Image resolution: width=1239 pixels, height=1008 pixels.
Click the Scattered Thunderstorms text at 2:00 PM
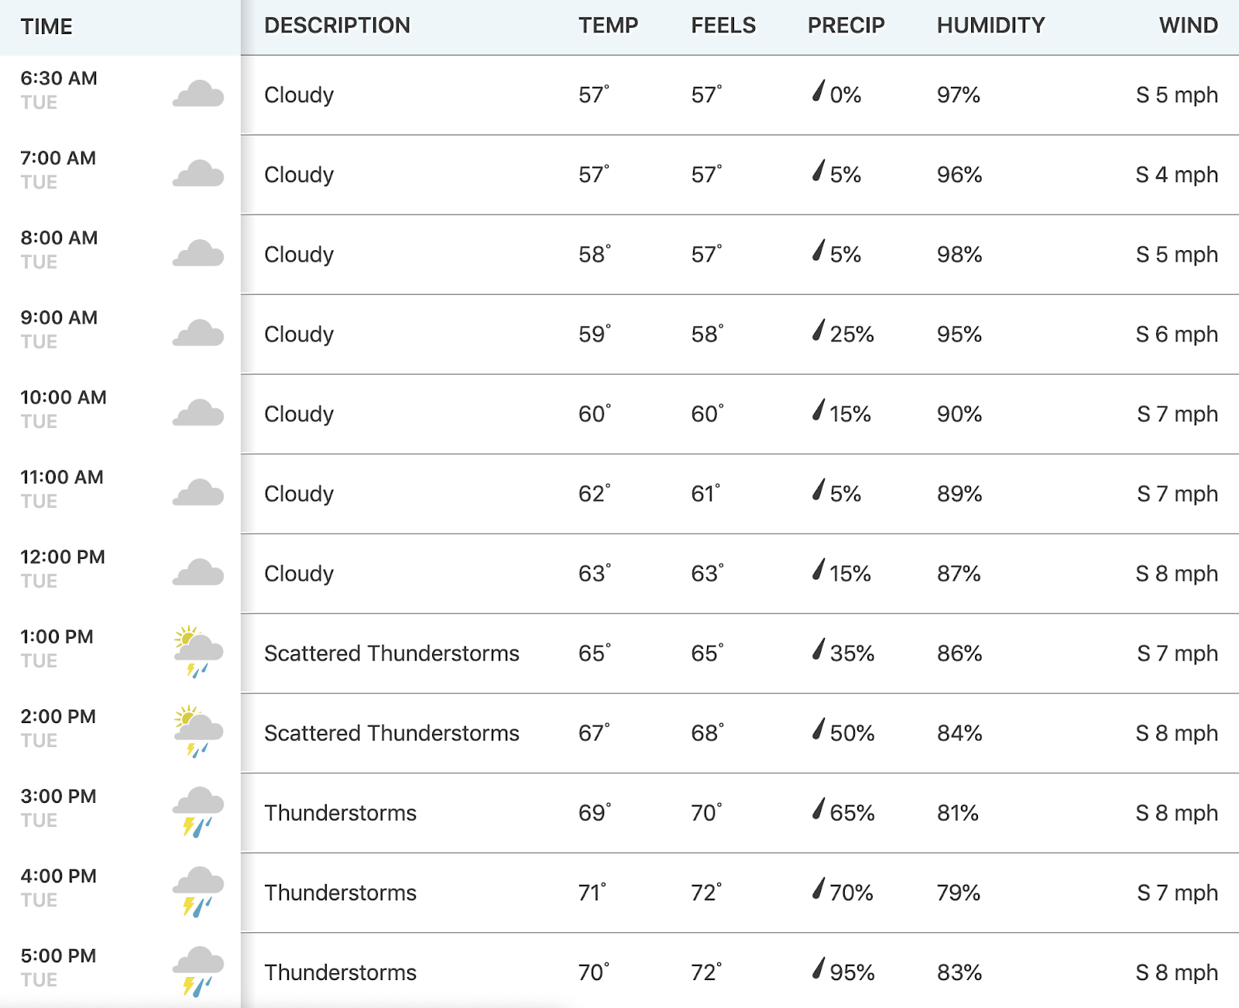point(392,733)
